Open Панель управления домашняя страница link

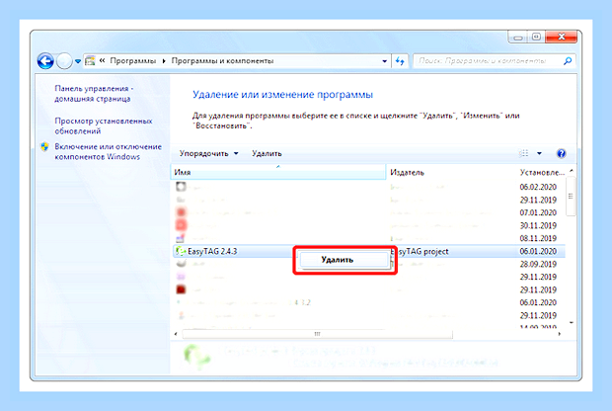tap(93, 94)
